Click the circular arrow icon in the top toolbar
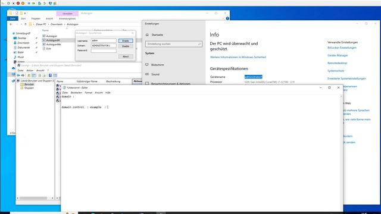Screen dimensions: 381x214 45,3
